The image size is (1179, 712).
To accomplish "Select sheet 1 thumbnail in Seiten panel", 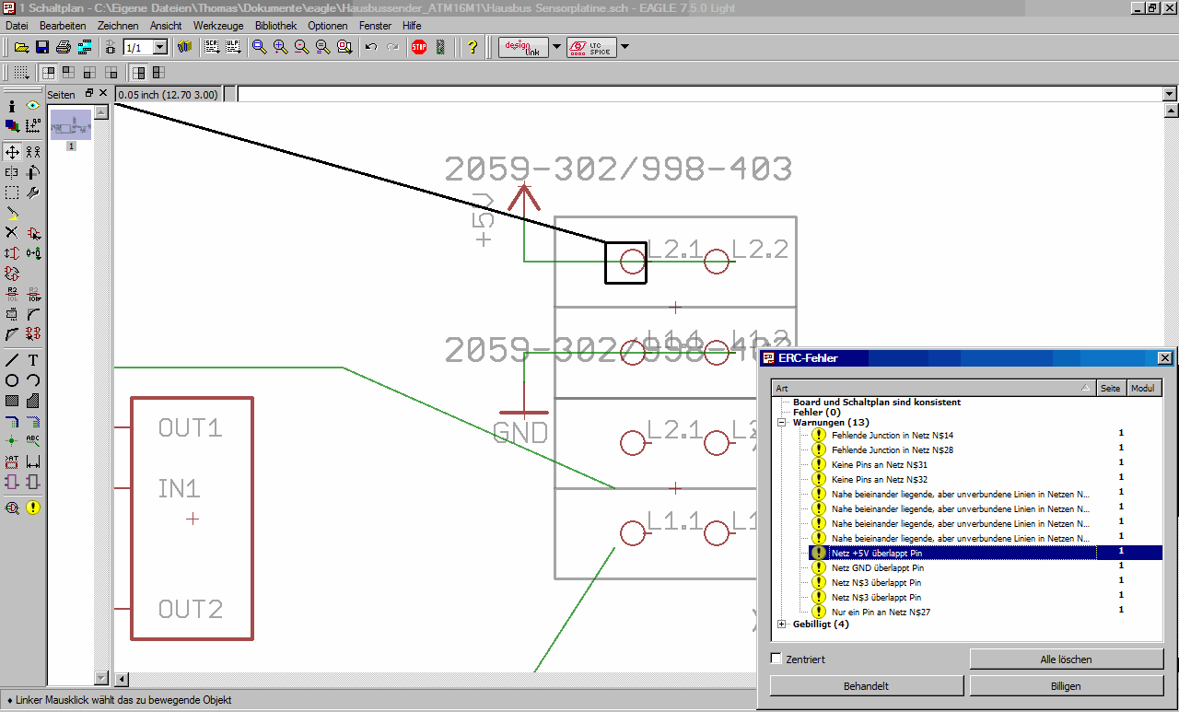I will [x=71, y=124].
